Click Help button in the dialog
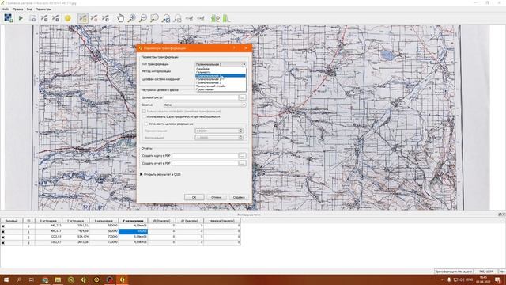This screenshot has width=506, height=285. point(239,197)
